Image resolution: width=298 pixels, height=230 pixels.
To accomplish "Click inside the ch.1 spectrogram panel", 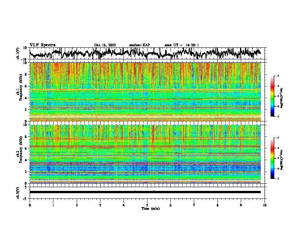I will [145, 92].
